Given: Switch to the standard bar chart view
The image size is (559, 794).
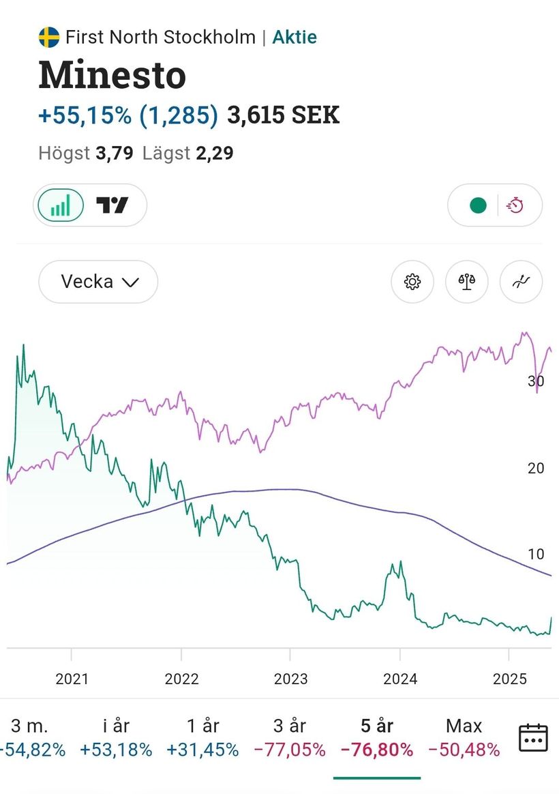Looking at the screenshot, I should [60, 205].
